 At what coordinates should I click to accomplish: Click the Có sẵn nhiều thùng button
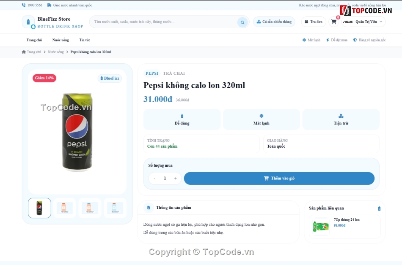click(x=274, y=22)
